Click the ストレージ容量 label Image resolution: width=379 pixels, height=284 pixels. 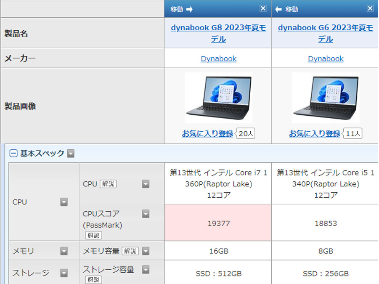pos(108,270)
